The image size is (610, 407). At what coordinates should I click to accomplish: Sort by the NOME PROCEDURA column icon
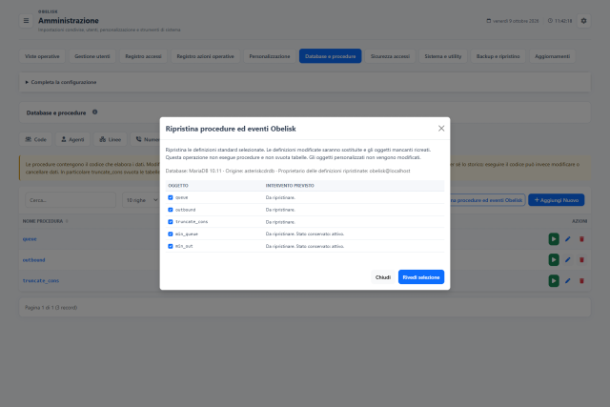[x=67, y=221]
